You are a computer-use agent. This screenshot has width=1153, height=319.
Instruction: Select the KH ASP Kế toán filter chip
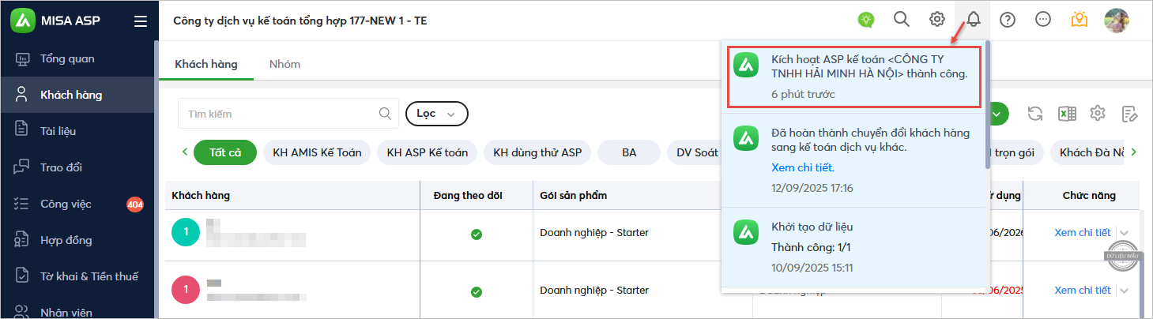click(x=427, y=152)
